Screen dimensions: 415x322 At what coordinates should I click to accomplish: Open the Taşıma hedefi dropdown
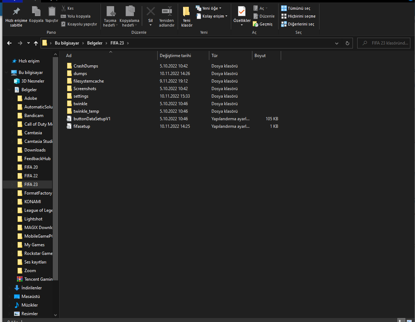(x=110, y=17)
